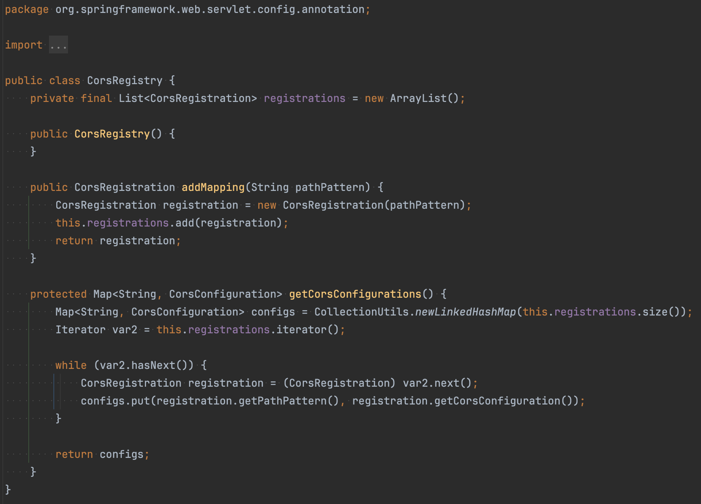Click the size() call at line end
The image size is (701, 504).
point(661,312)
